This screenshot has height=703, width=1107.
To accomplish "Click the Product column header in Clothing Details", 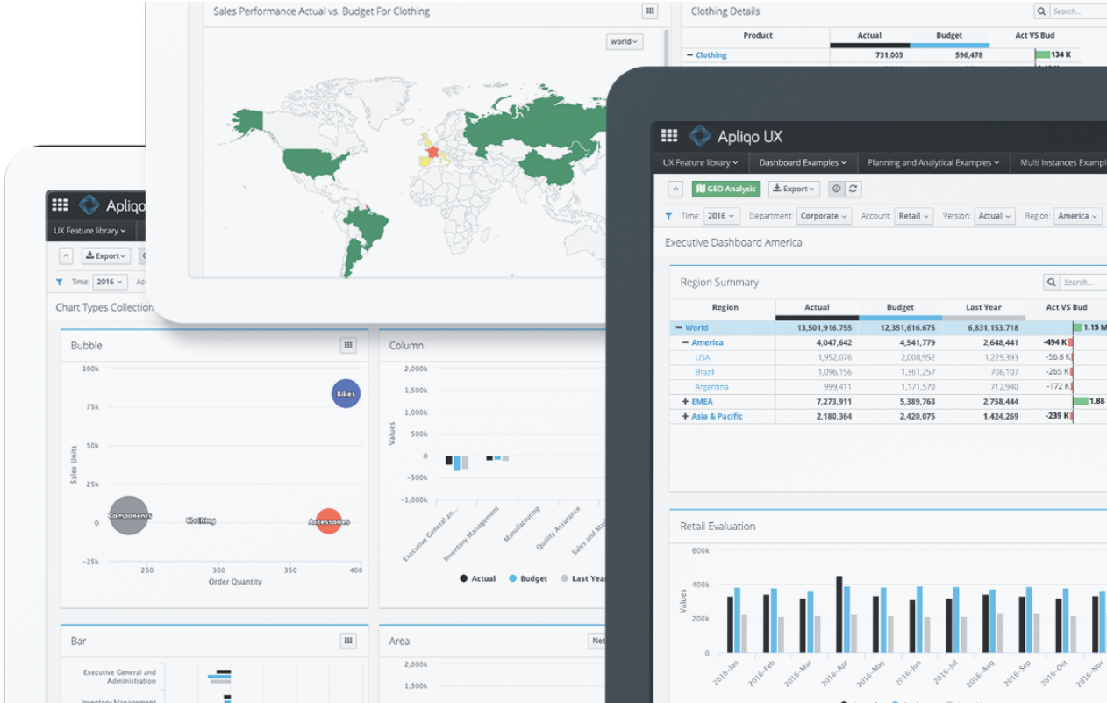I will click(x=758, y=36).
